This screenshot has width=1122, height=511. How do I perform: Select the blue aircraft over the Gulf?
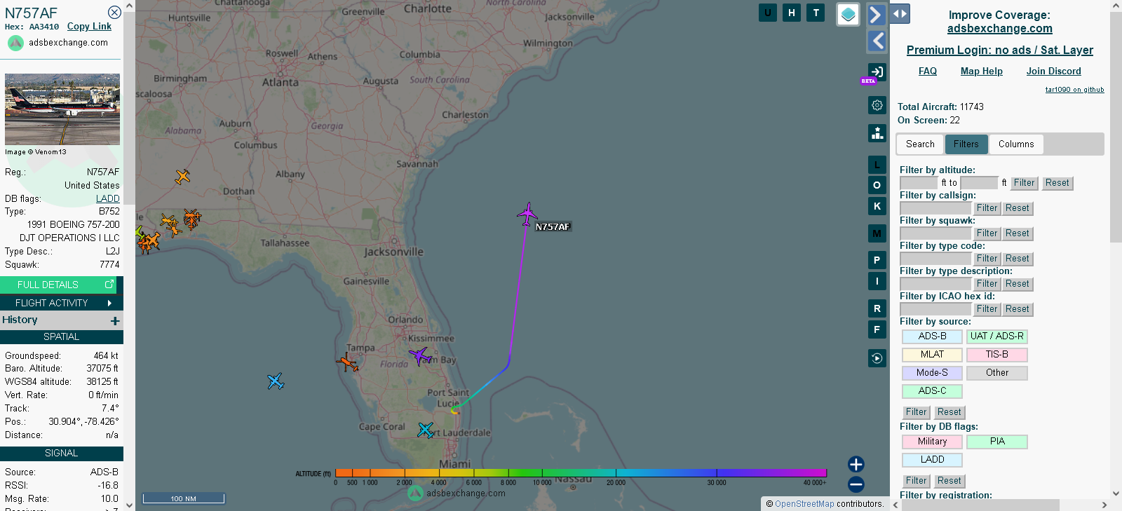(276, 381)
